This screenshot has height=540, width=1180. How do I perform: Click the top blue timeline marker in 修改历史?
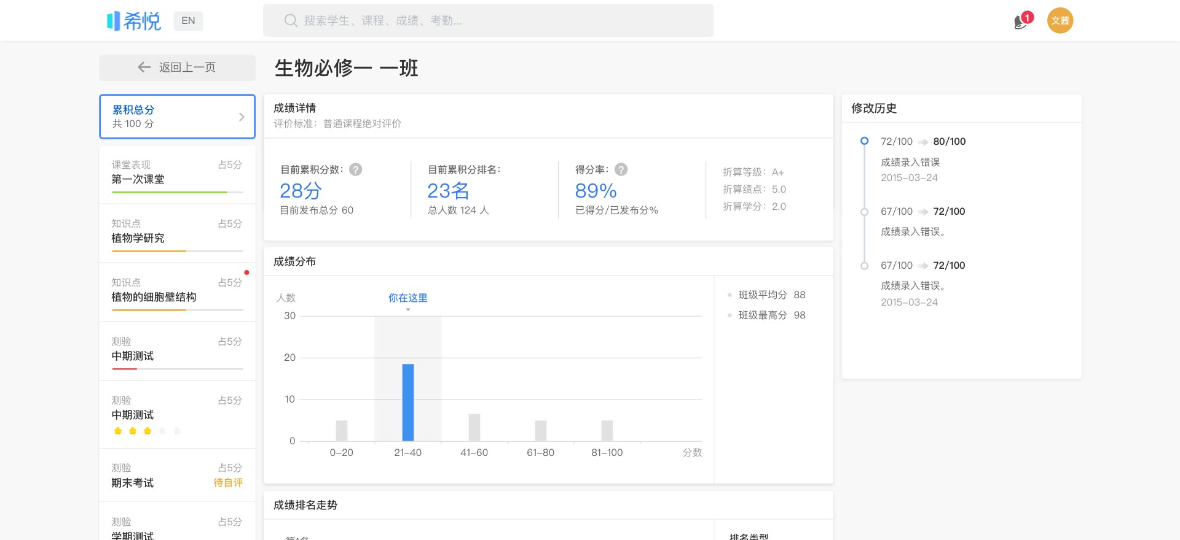click(x=864, y=141)
